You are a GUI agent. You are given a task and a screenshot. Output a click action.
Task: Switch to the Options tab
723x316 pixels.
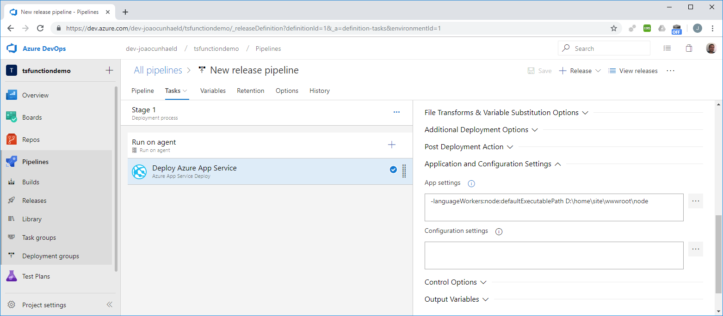287,91
